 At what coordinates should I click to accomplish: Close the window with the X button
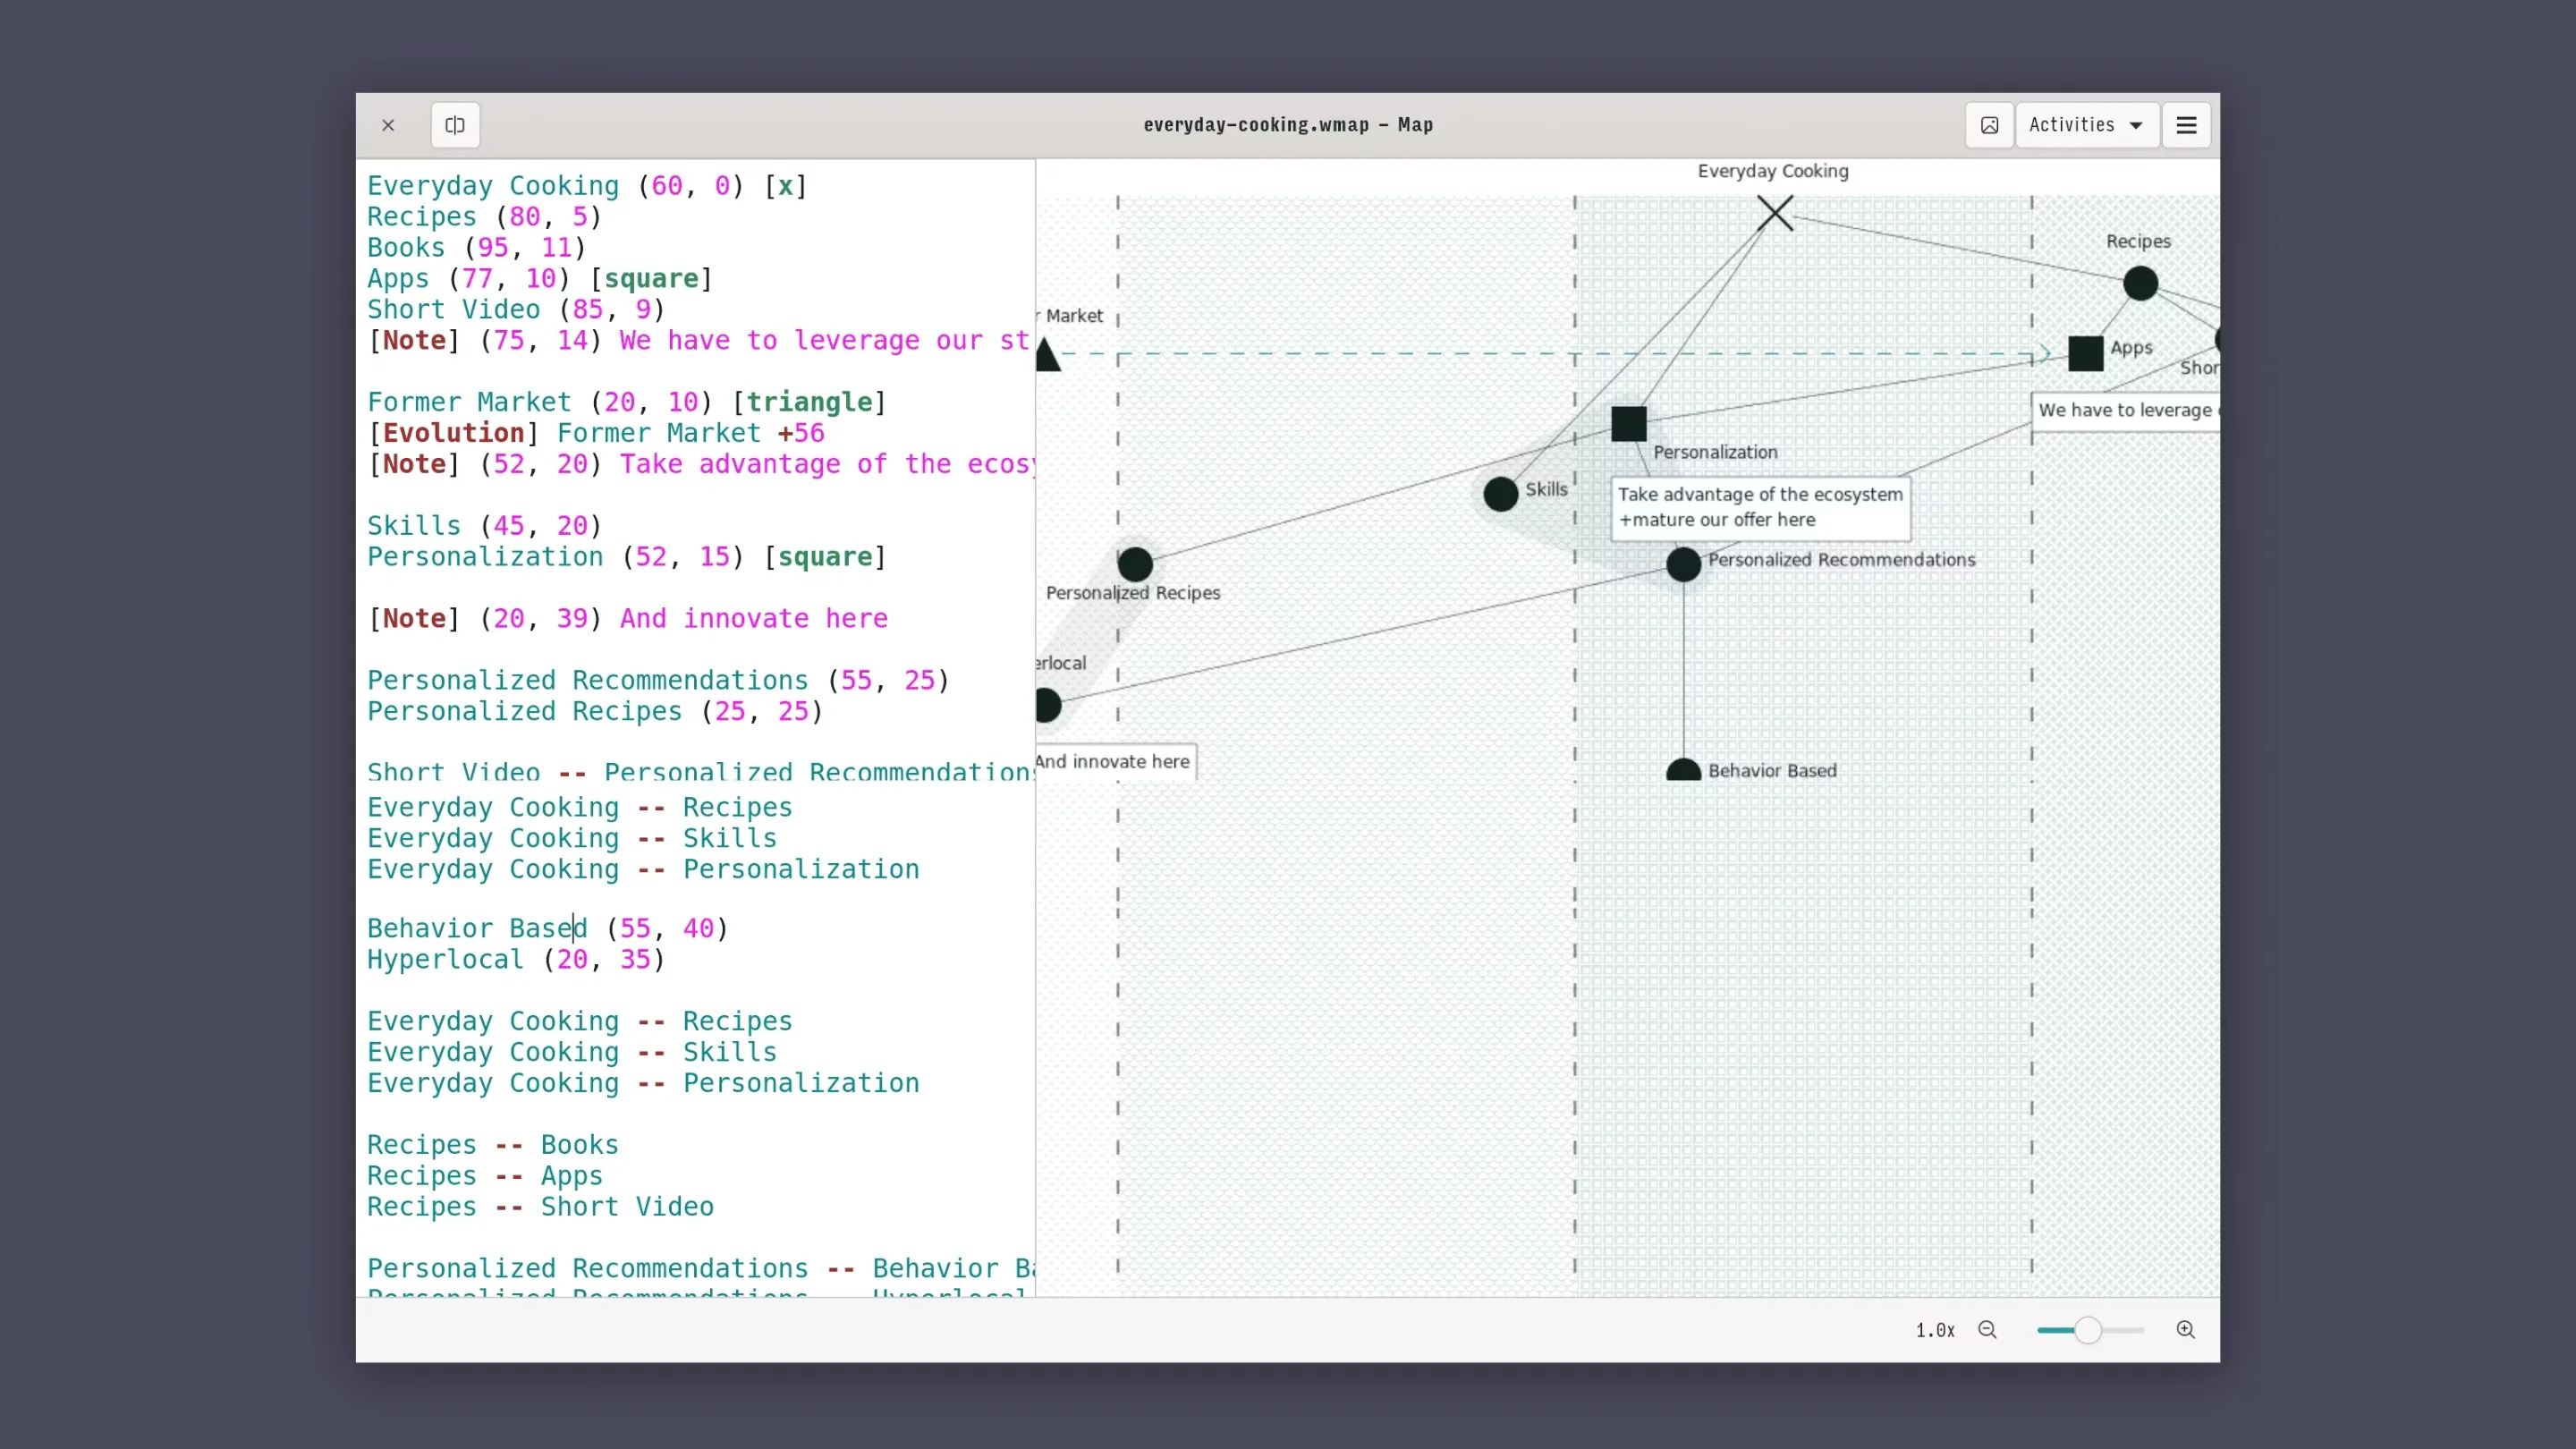coord(388,125)
